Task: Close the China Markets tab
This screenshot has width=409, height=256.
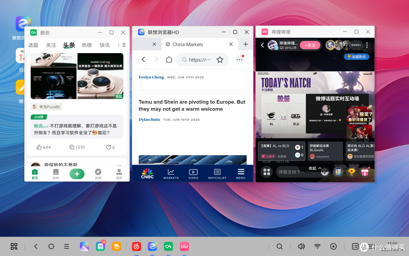Action: point(231,44)
